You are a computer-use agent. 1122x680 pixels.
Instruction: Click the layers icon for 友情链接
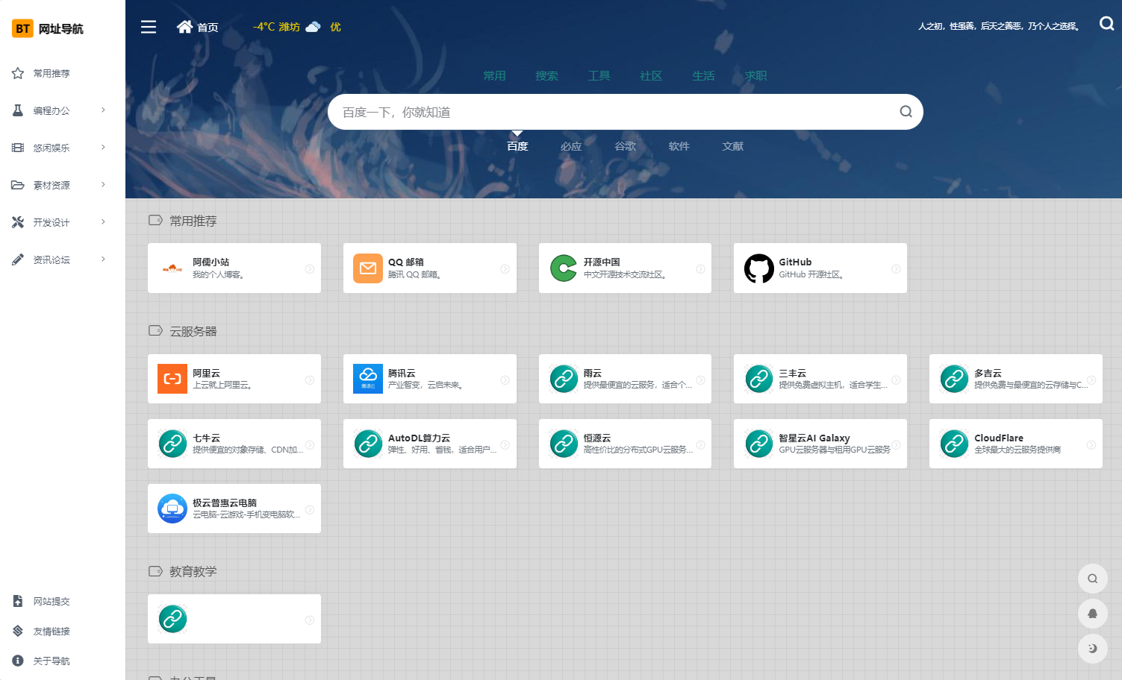point(18,631)
